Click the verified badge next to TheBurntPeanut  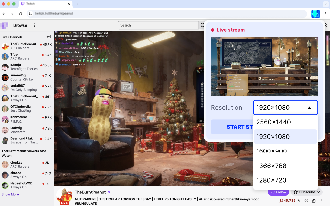click(109, 192)
